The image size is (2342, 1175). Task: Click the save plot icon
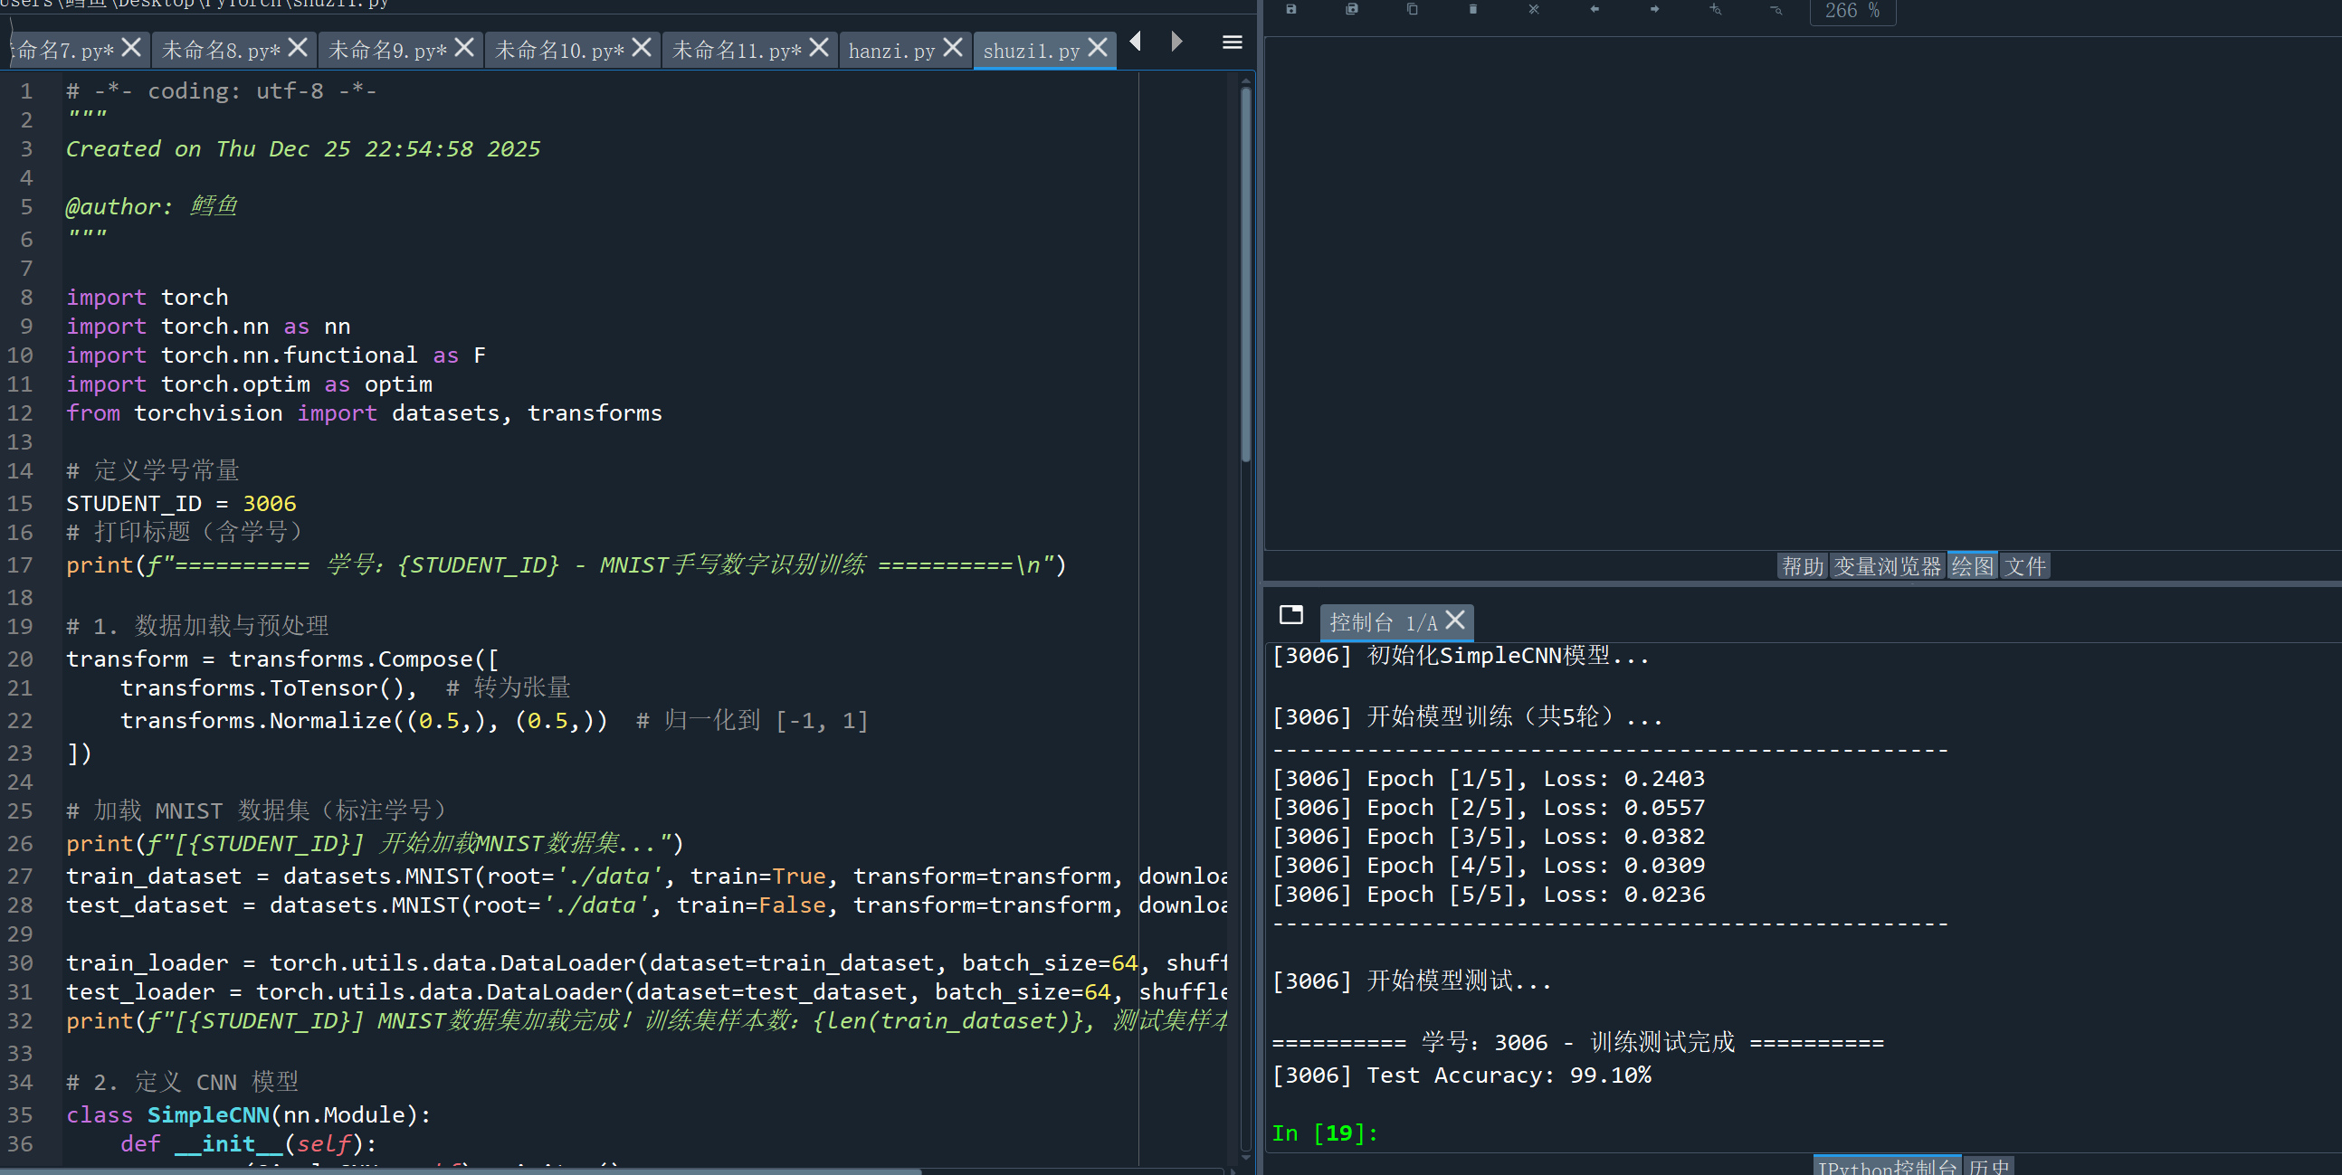(x=1291, y=9)
